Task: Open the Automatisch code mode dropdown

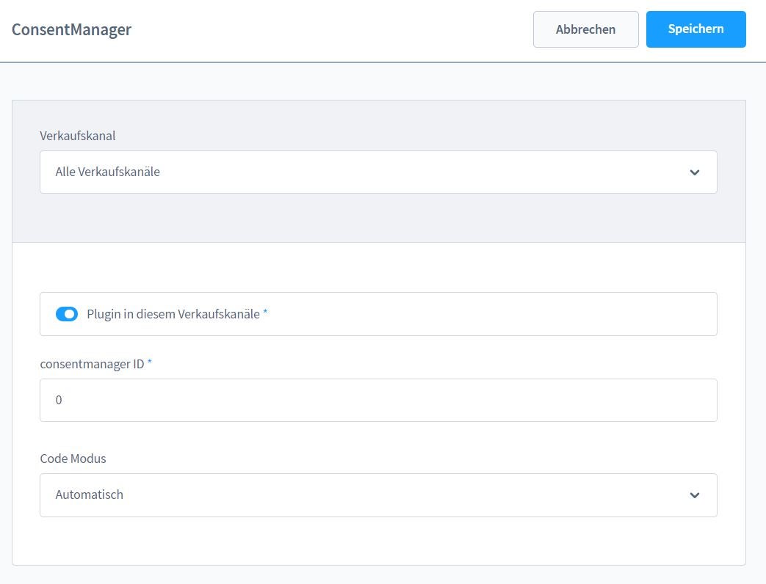Action: click(378, 495)
